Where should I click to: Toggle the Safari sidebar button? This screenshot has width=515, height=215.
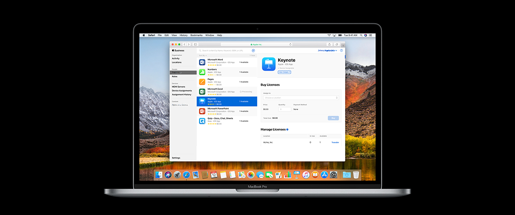coord(195,45)
